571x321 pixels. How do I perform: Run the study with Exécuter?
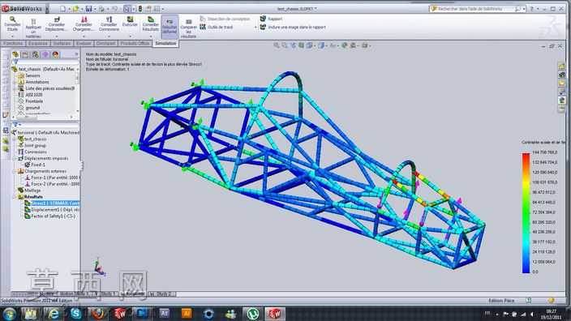[x=130, y=22]
